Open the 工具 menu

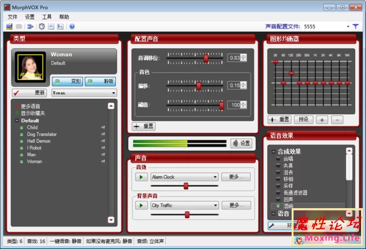(x=47, y=17)
